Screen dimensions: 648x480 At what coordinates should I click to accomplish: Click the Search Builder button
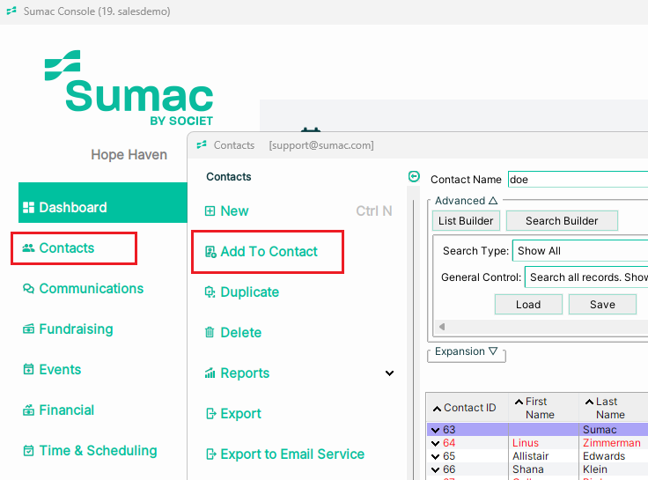pyautogui.click(x=562, y=221)
